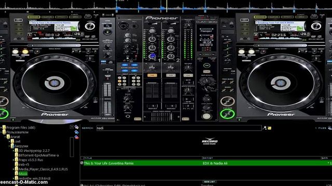
Task: Toggle channel 1 headphone CUE button
Action: click(152, 75)
